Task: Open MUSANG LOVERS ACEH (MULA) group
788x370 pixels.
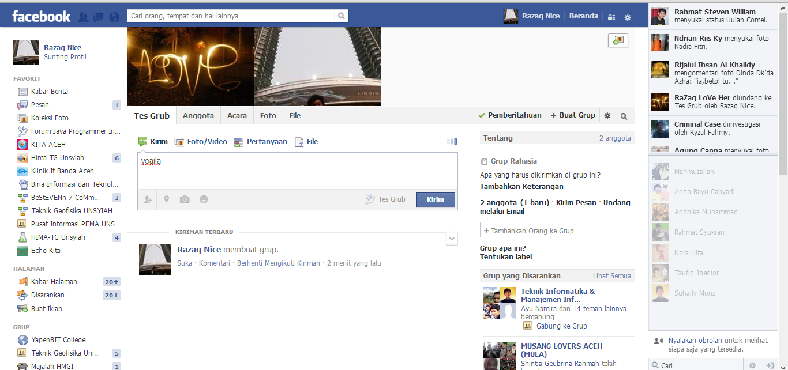Action: [x=561, y=350]
